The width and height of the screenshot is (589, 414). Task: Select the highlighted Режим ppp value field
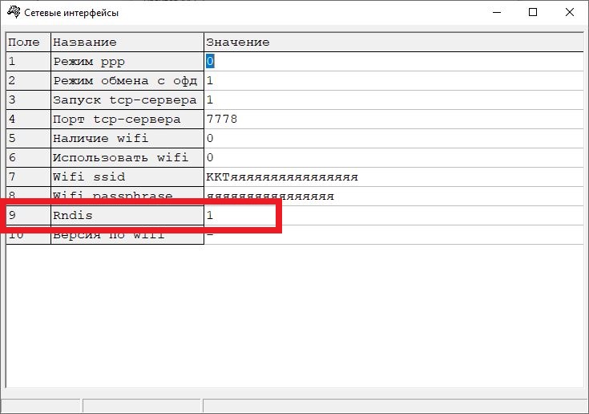pyautogui.click(x=210, y=61)
